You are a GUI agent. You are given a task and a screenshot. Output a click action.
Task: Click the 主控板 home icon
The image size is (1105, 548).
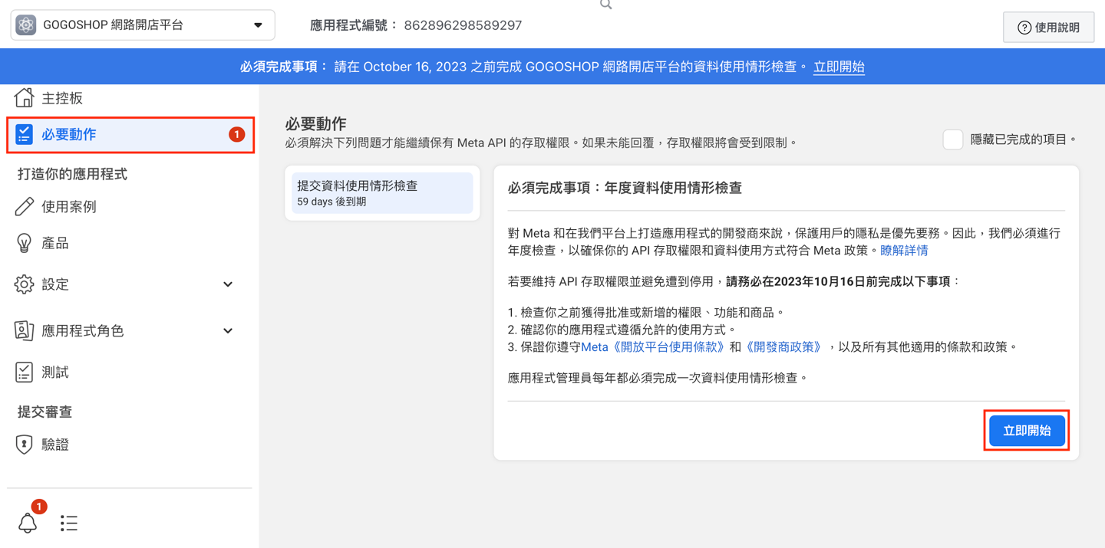click(x=24, y=97)
